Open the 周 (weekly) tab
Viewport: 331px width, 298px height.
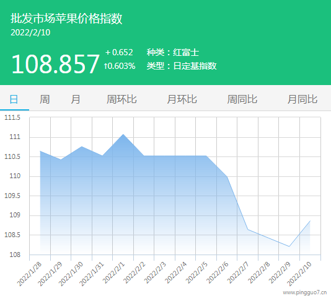click(45, 99)
